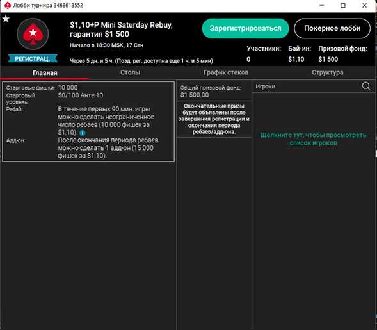The height and width of the screenshot is (330, 377).
Task: Open the Покерное лобби button
Action: (332, 28)
